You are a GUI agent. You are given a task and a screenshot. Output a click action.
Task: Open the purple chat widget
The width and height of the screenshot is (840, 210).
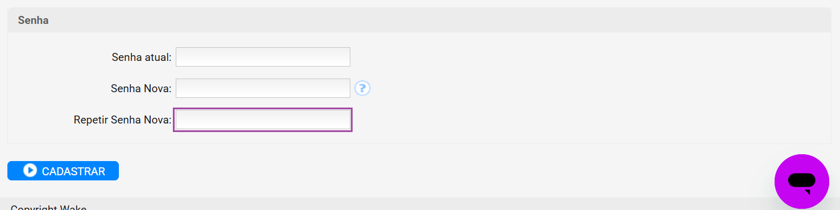(802, 181)
